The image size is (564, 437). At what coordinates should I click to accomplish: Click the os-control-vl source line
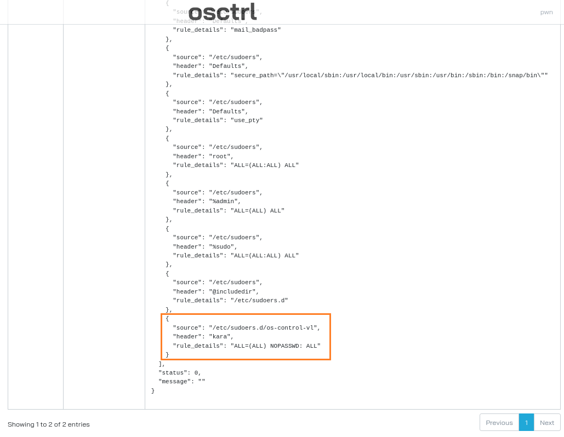pos(247,327)
